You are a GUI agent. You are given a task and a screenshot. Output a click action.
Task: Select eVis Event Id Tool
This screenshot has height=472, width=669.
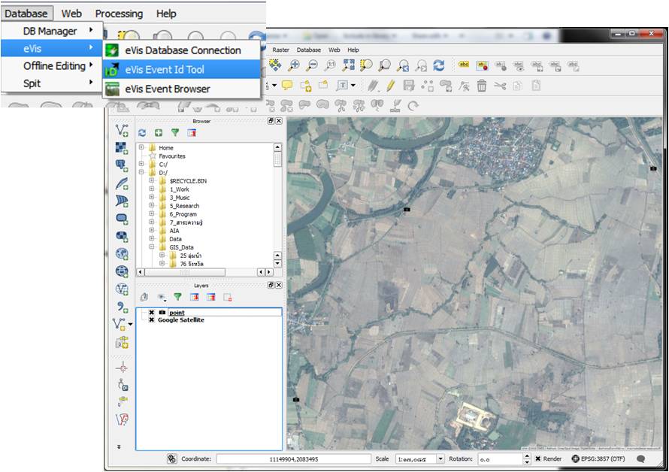click(x=182, y=70)
